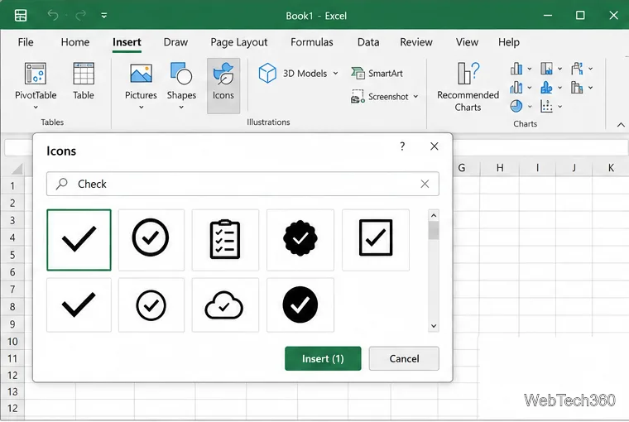Choose the scalloped badge checkmark icon
The image size is (629, 422).
[300, 239]
